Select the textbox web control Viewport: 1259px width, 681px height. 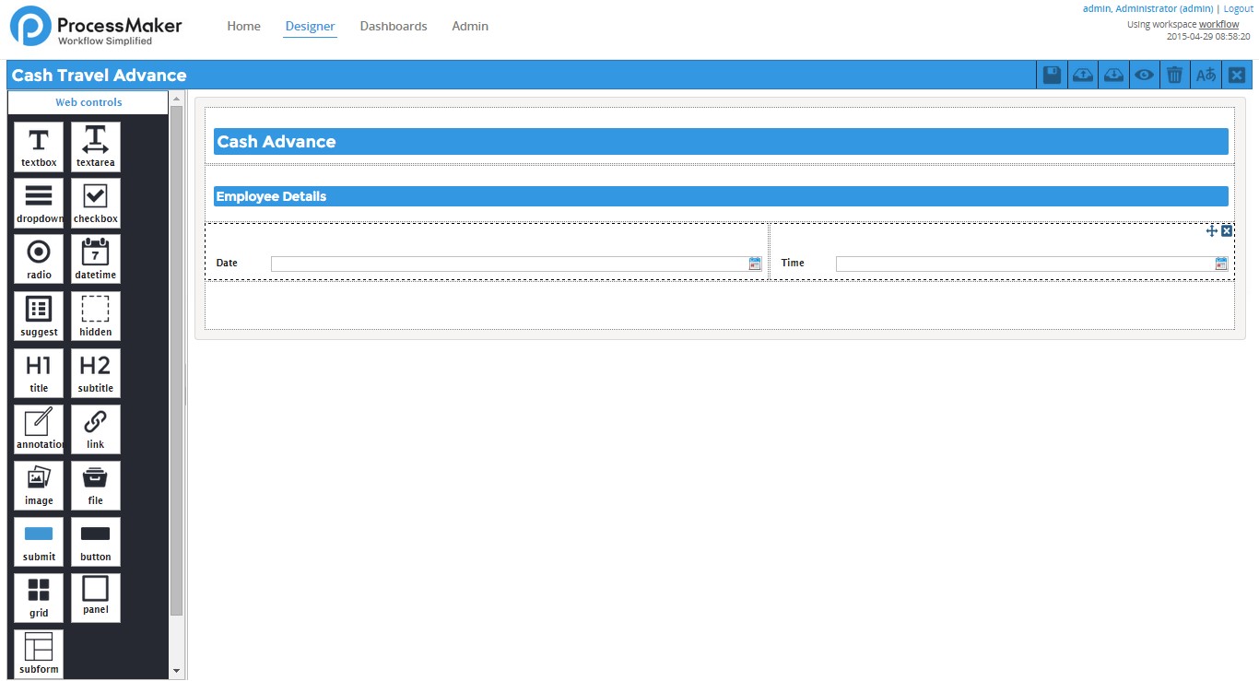point(38,146)
